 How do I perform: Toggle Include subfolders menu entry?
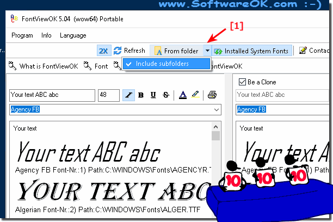click(x=166, y=64)
